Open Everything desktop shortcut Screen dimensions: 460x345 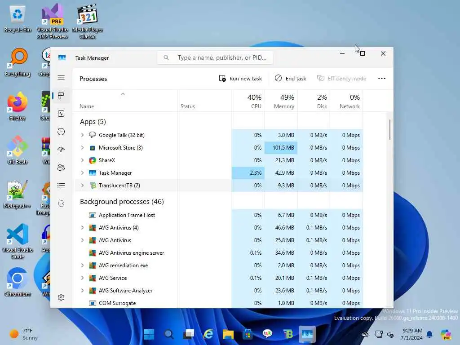pyautogui.click(x=18, y=62)
